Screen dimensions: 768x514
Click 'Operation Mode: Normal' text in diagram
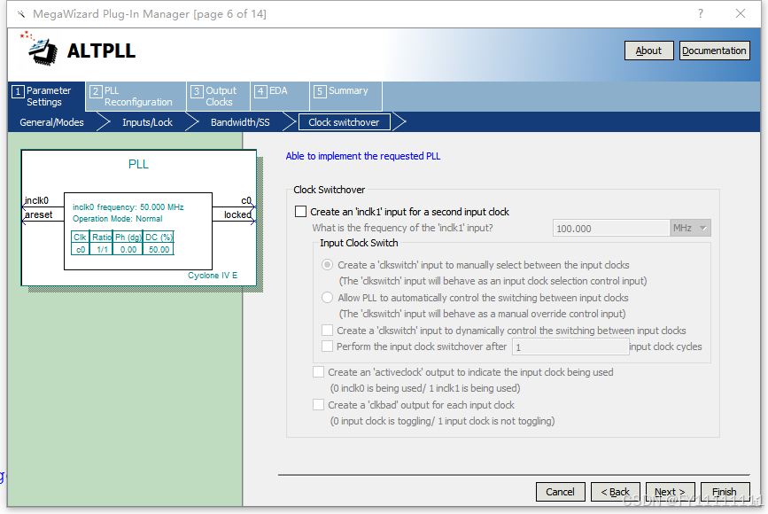click(x=118, y=219)
